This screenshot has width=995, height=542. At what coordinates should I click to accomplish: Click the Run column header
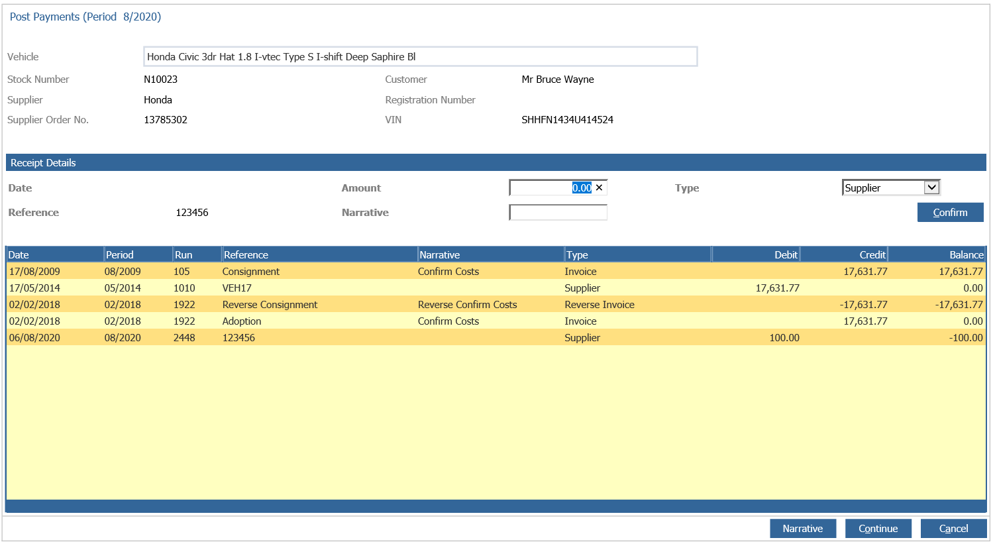tap(197, 254)
